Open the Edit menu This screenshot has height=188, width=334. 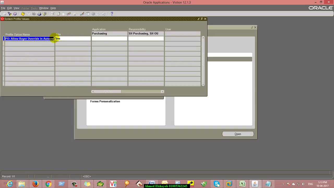point(9,8)
